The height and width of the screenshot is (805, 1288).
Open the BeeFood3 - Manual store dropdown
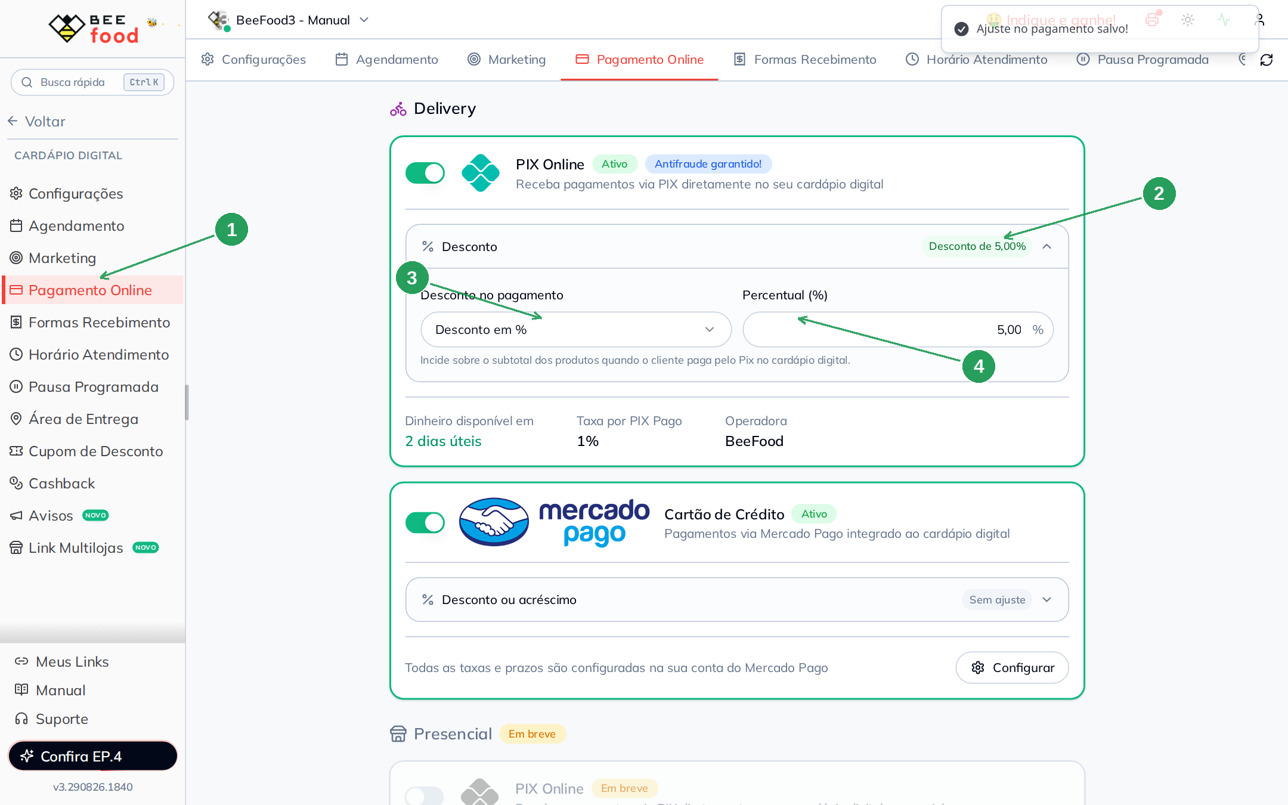coord(288,20)
